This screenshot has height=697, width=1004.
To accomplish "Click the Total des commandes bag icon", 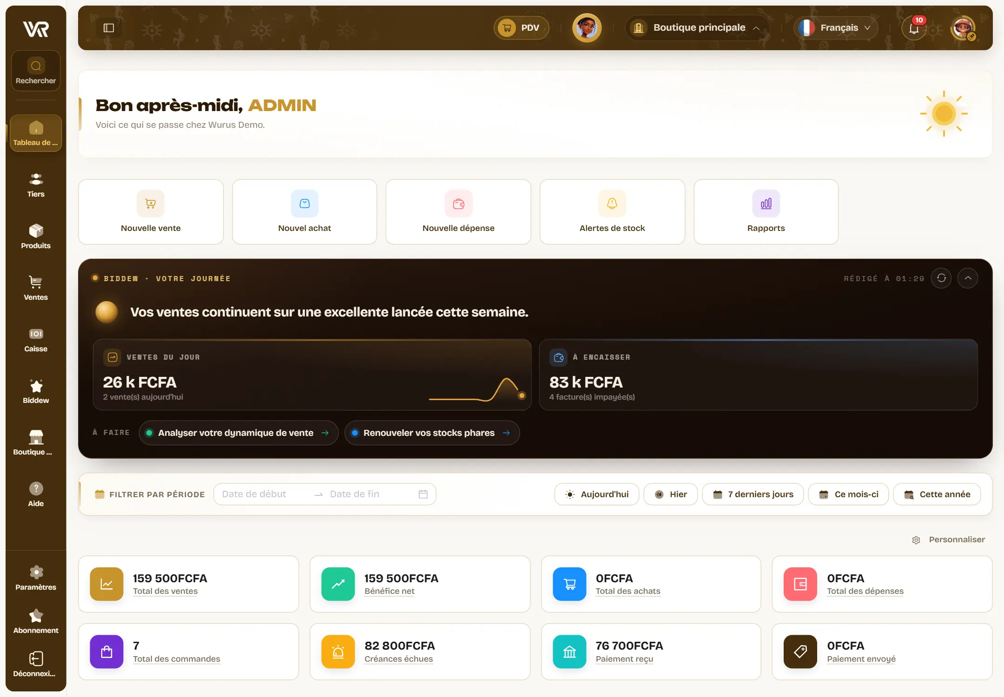I will click(106, 651).
